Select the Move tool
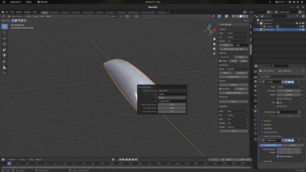306x172 pixels. [x=4, y=38]
